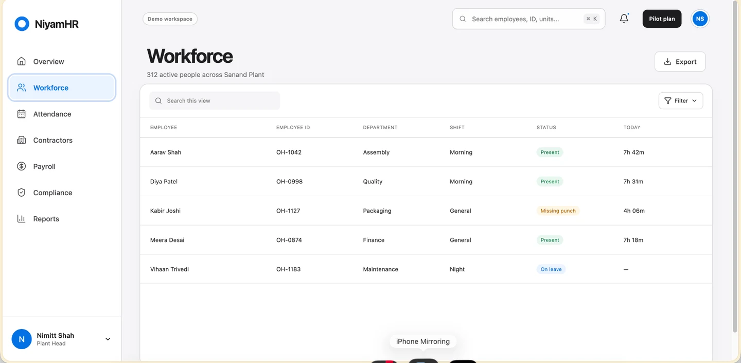The width and height of the screenshot is (741, 363).
Task: Click the Search this view field
Action: [215, 101]
